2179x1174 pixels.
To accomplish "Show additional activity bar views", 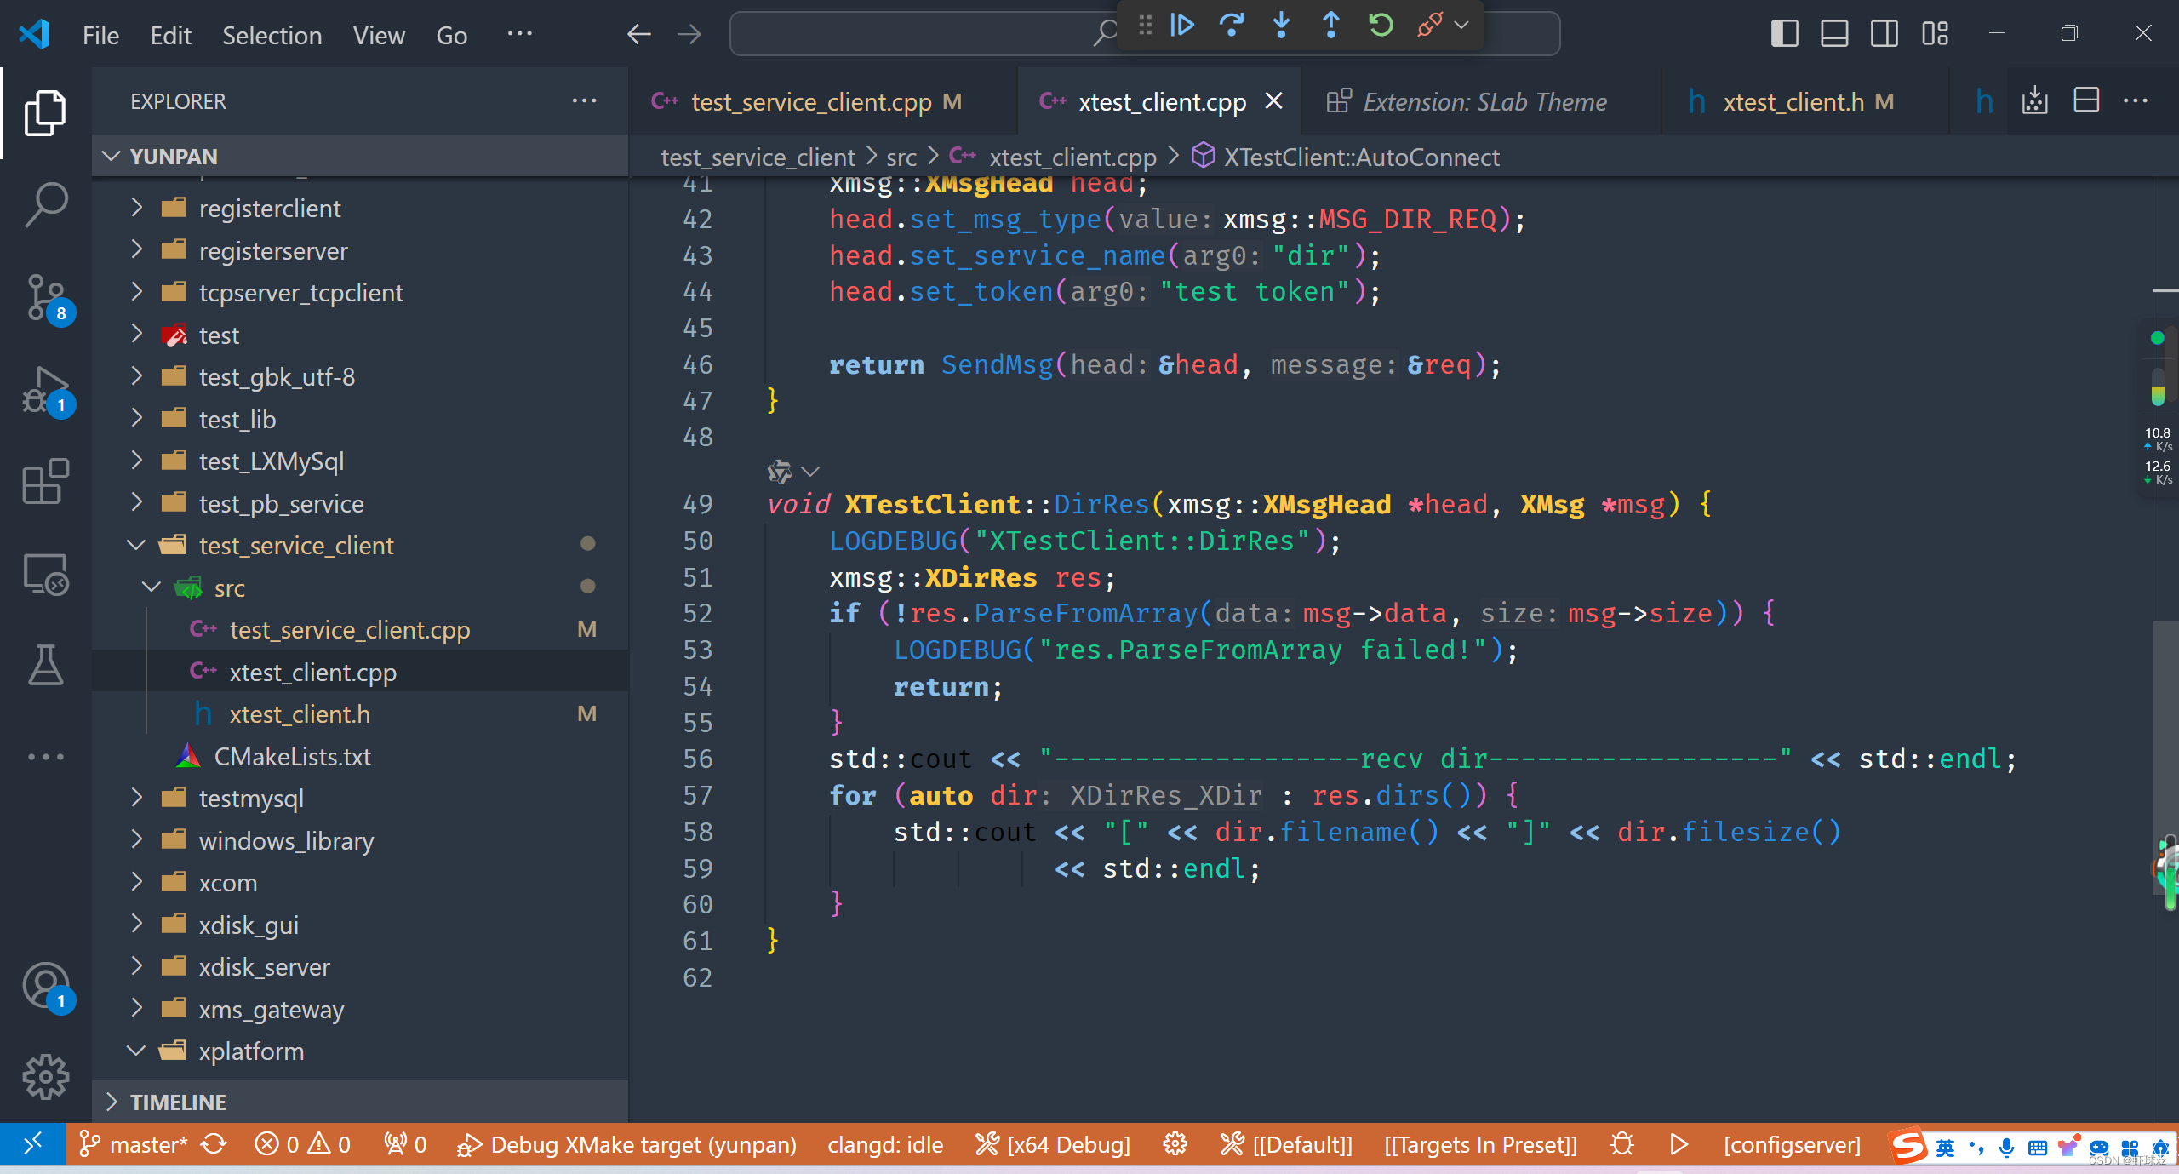I will click(x=45, y=757).
